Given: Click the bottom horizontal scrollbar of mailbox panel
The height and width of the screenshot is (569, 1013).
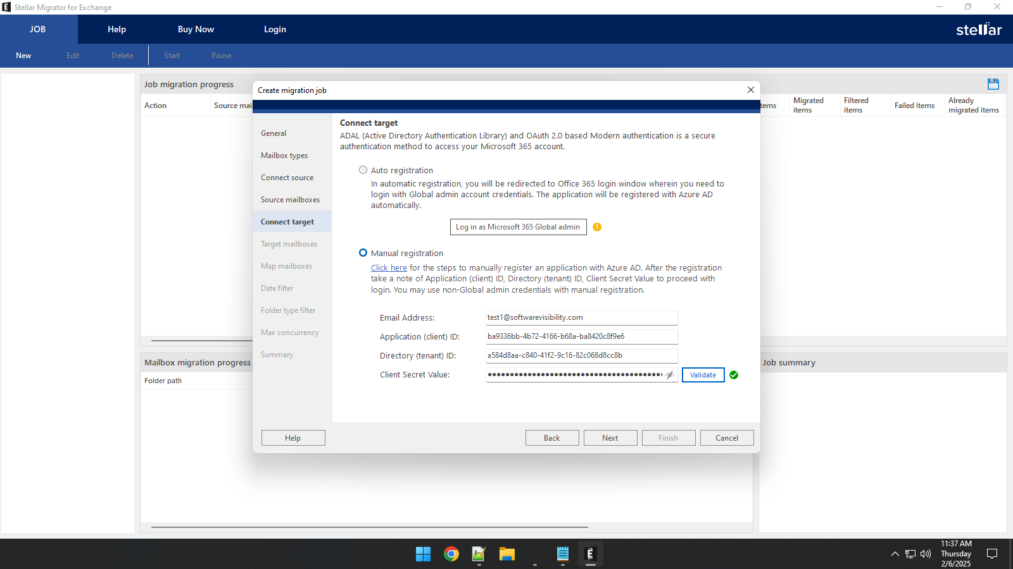Looking at the screenshot, I should [x=370, y=527].
